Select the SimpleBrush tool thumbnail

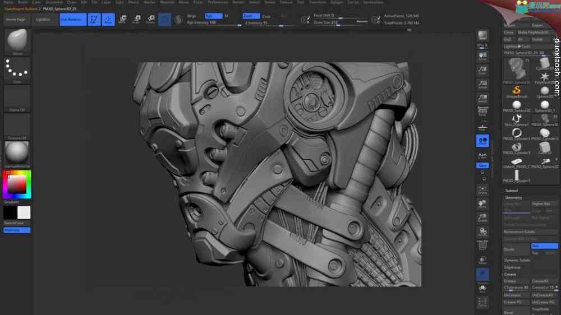pos(516,91)
